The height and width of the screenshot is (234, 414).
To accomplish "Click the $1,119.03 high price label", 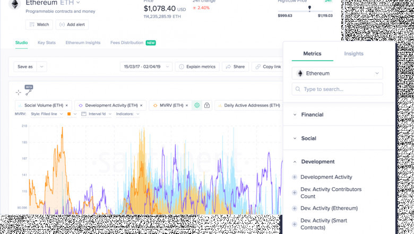I will [x=325, y=15].
